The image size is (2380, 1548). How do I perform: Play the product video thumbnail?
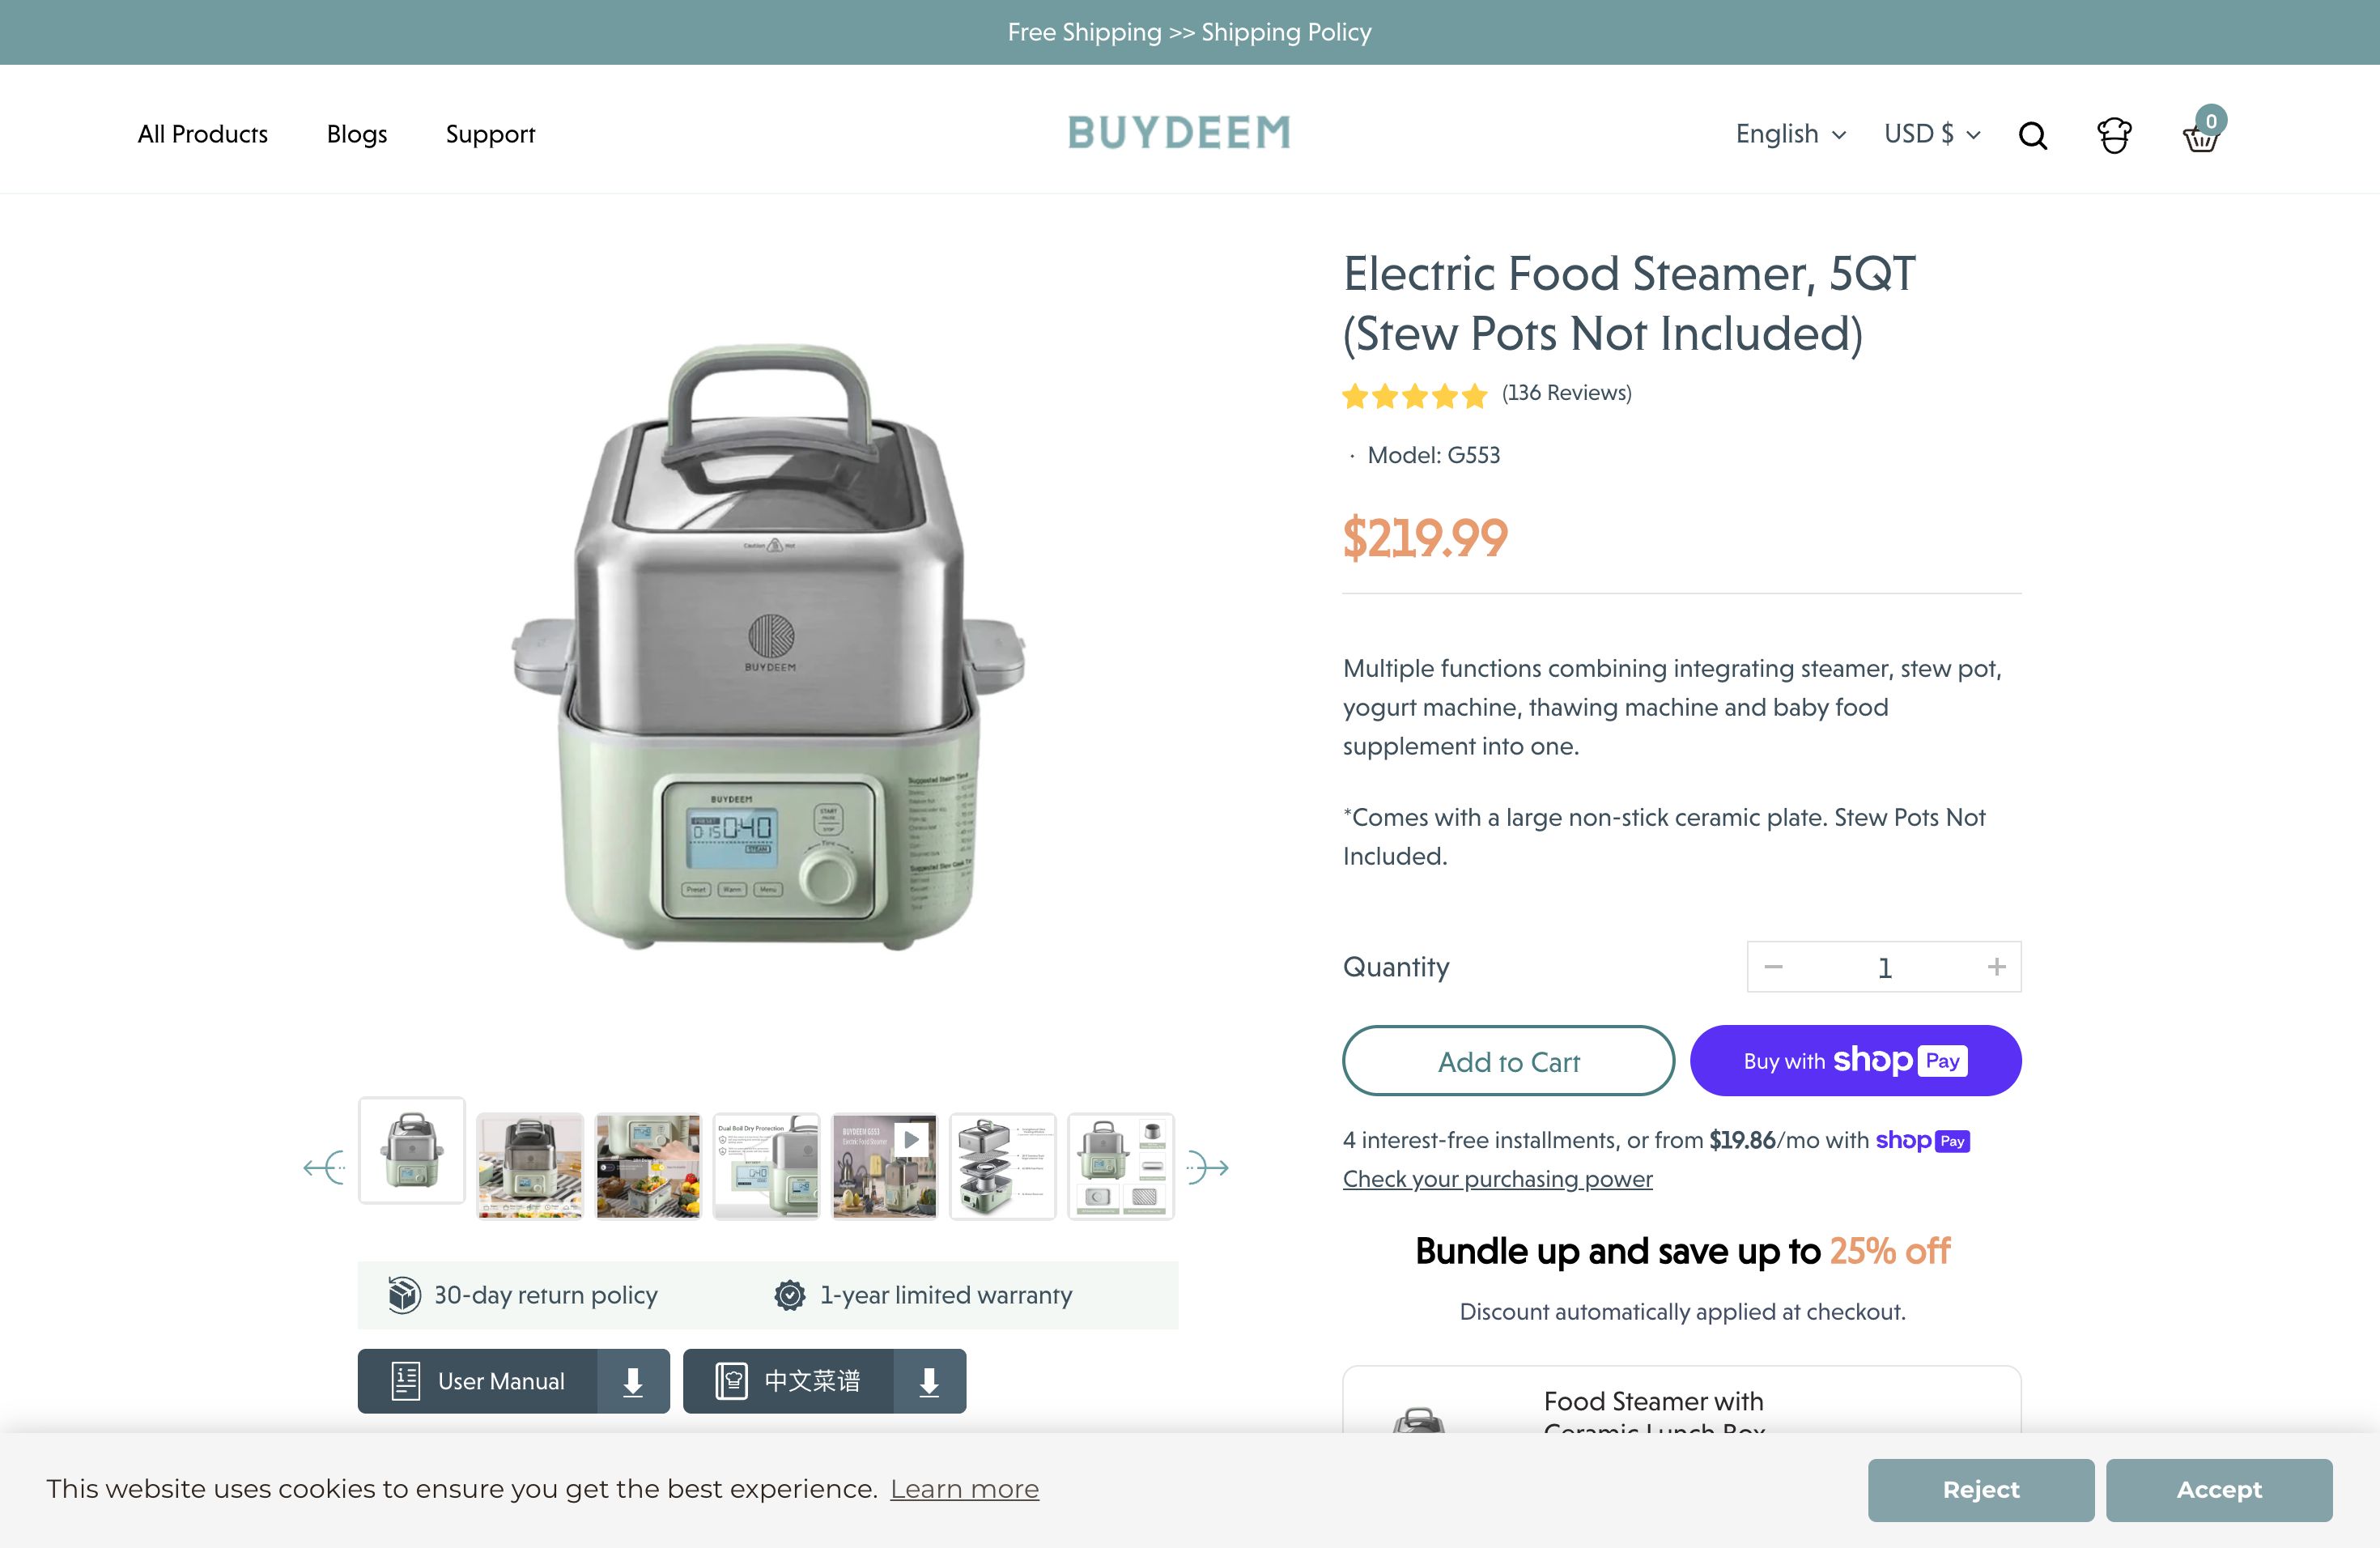[x=884, y=1166]
